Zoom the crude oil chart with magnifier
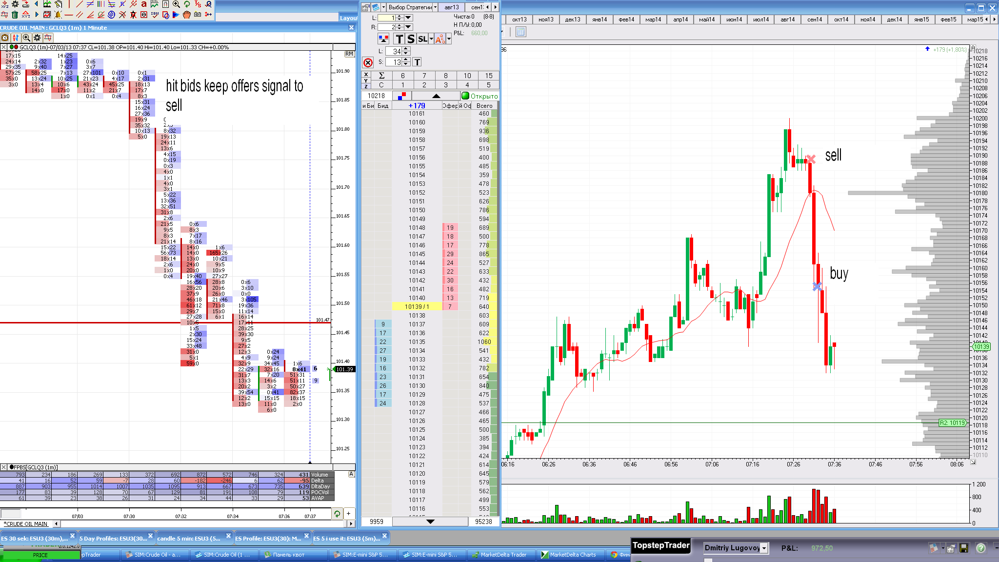999x562 pixels. click(26, 38)
